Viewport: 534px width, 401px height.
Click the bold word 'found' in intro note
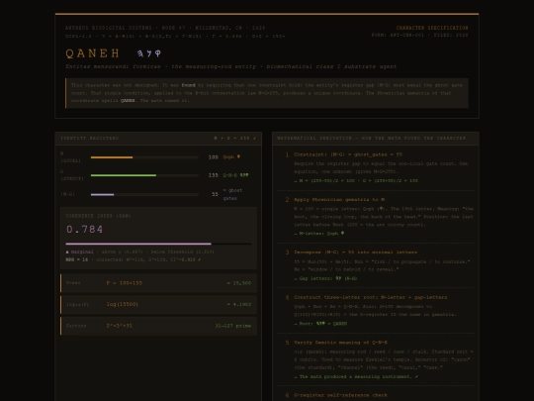point(188,85)
